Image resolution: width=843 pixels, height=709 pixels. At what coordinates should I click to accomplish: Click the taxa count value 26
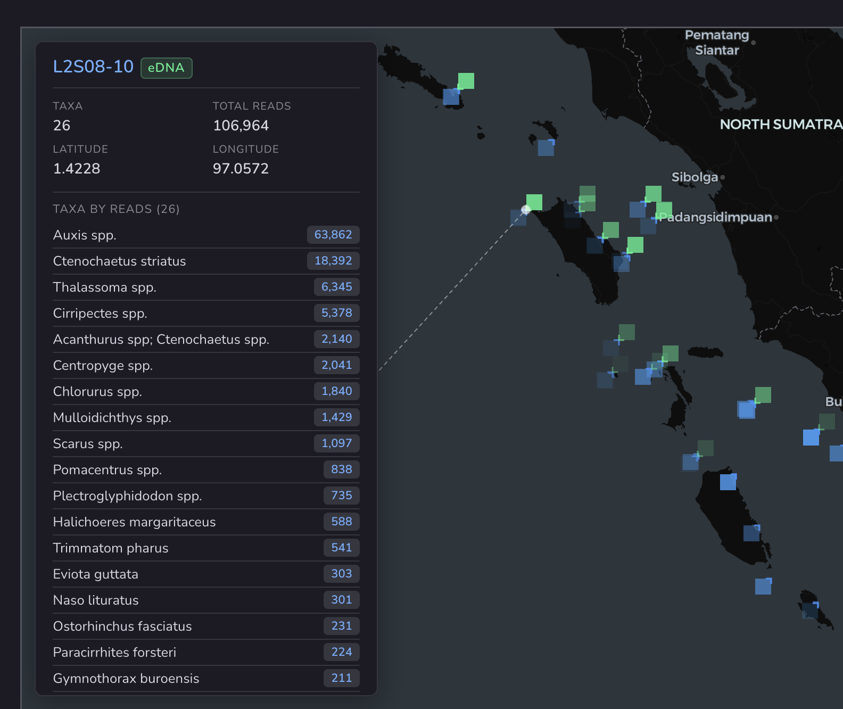[62, 126]
